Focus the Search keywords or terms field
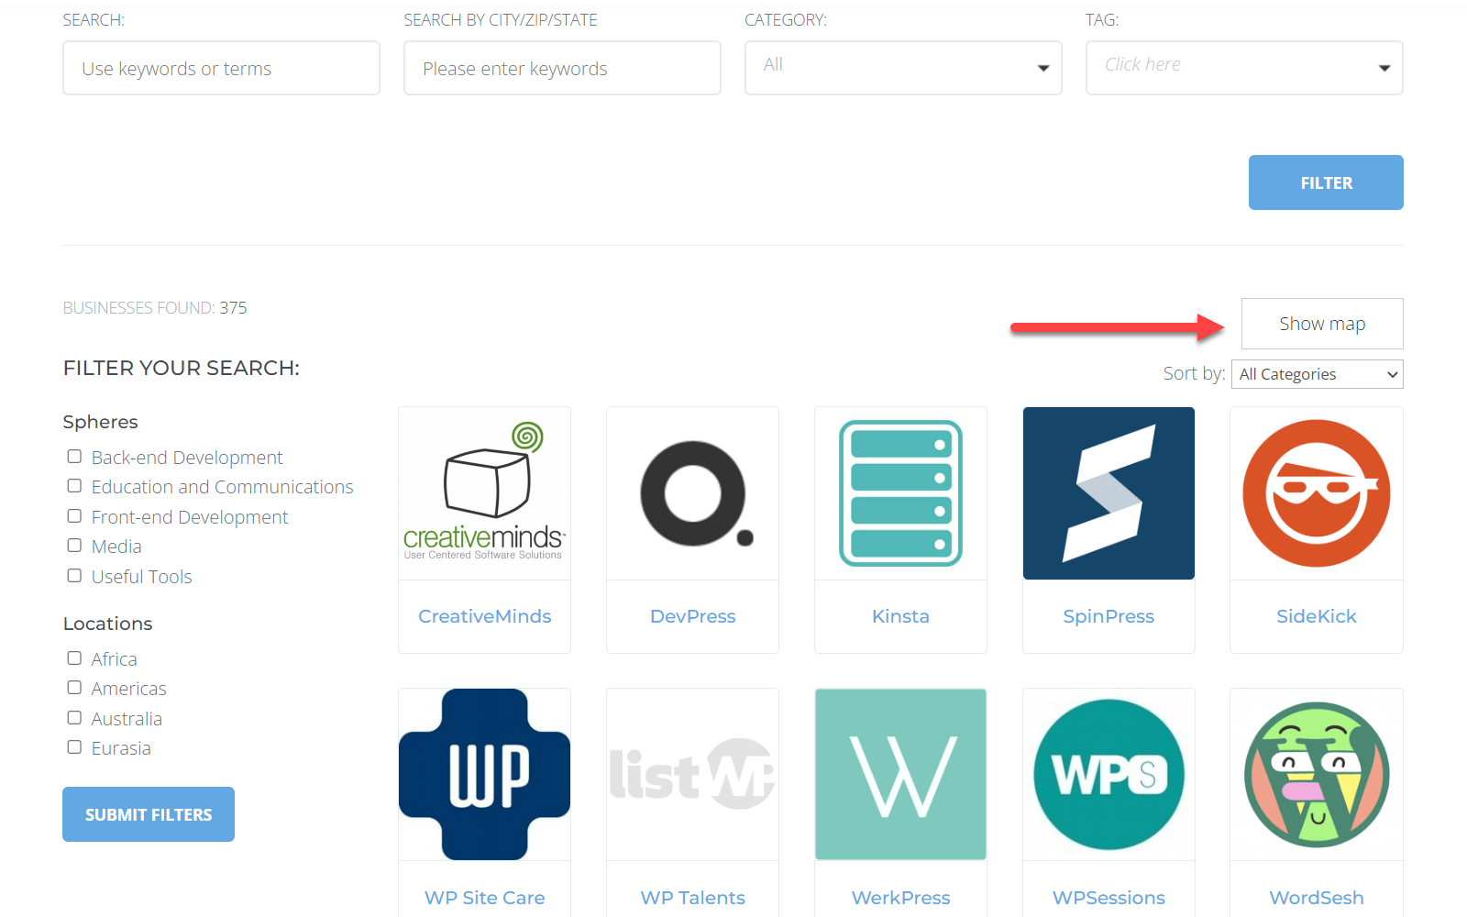 coord(221,68)
